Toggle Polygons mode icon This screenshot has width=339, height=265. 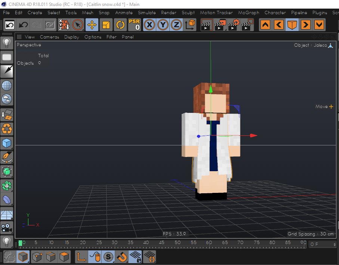[64, 257]
